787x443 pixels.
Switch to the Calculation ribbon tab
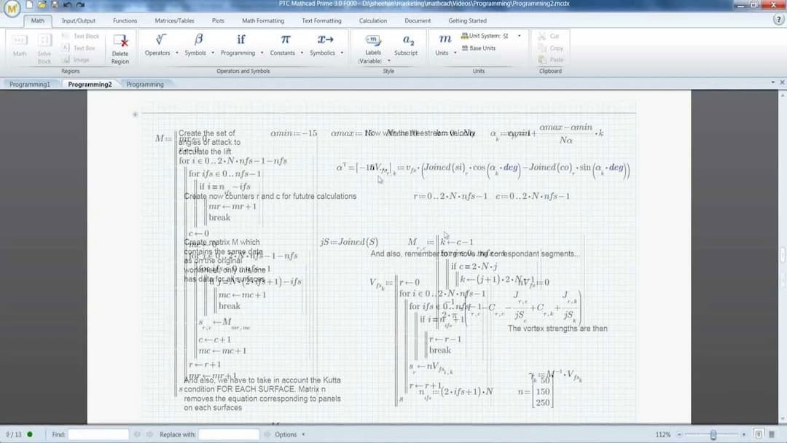[373, 20]
